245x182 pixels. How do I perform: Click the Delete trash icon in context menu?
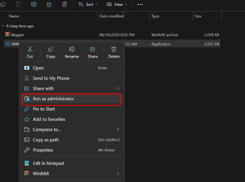(x=114, y=50)
